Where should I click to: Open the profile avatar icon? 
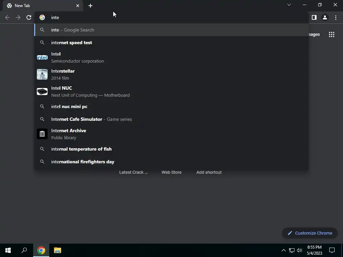[x=325, y=17]
